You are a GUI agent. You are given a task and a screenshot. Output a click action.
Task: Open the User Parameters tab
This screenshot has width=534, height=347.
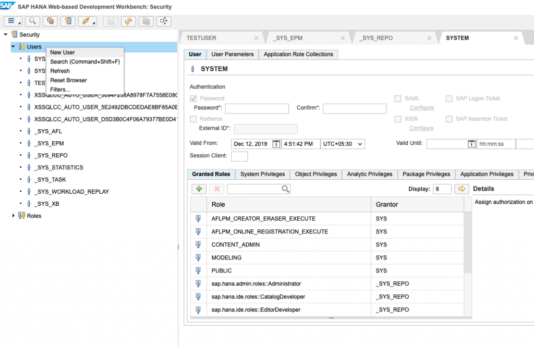tap(233, 54)
